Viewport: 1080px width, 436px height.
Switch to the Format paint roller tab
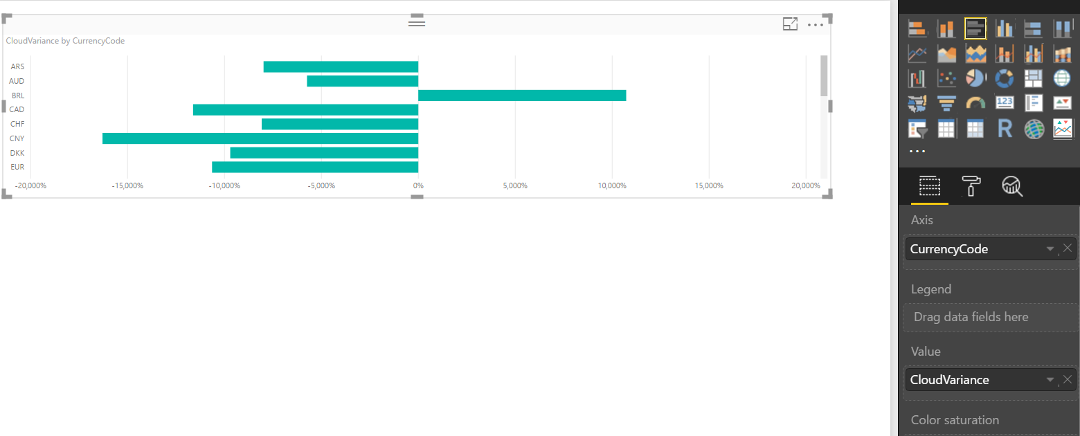pyautogui.click(x=971, y=185)
